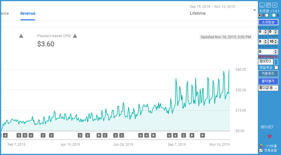Image resolution: width=281 pixels, height=155 pixels.
Task: Click the pink cube icon in the side panel
Action: [x=269, y=136]
